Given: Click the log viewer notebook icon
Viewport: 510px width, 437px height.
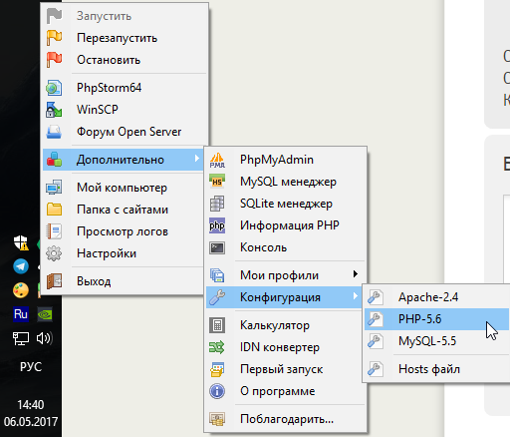Looking at the screenshot, I should [54, 231].
